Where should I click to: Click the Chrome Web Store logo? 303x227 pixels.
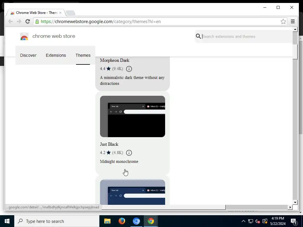(24, 36)
